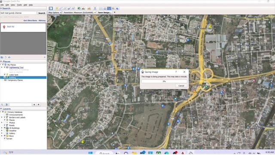Click the panel toggle icon beside Places search icon

(x=6, y=105)
